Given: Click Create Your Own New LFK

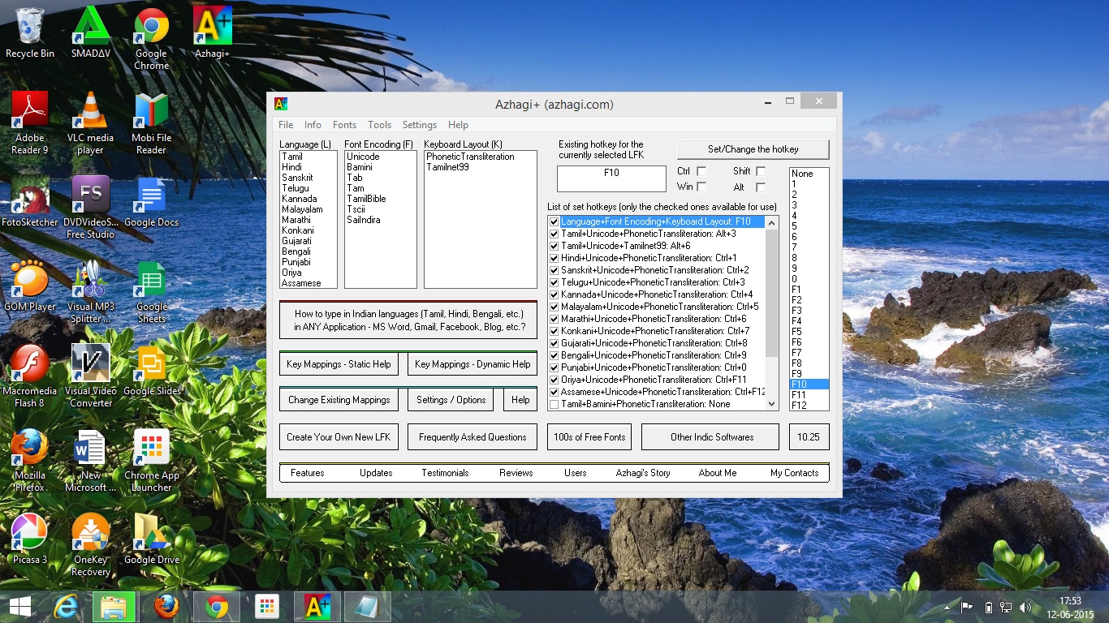Looking at the screenshot, I should coord(339,437).
